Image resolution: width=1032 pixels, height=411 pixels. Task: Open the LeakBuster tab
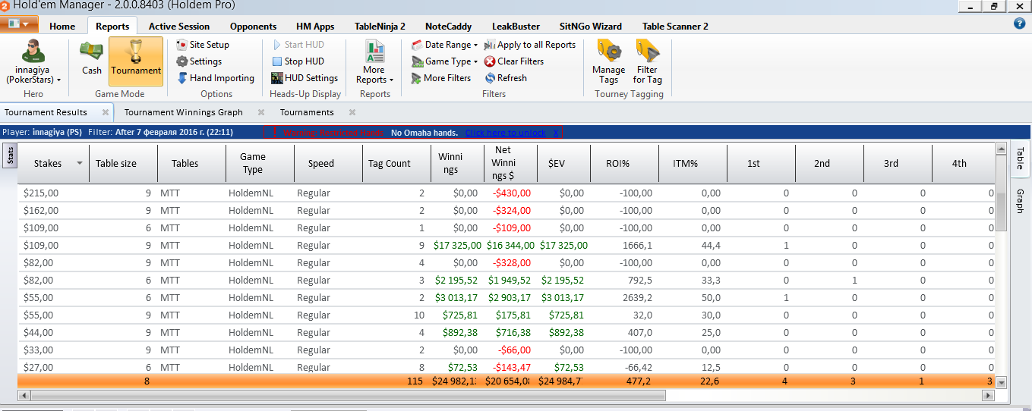click(516, 26)
